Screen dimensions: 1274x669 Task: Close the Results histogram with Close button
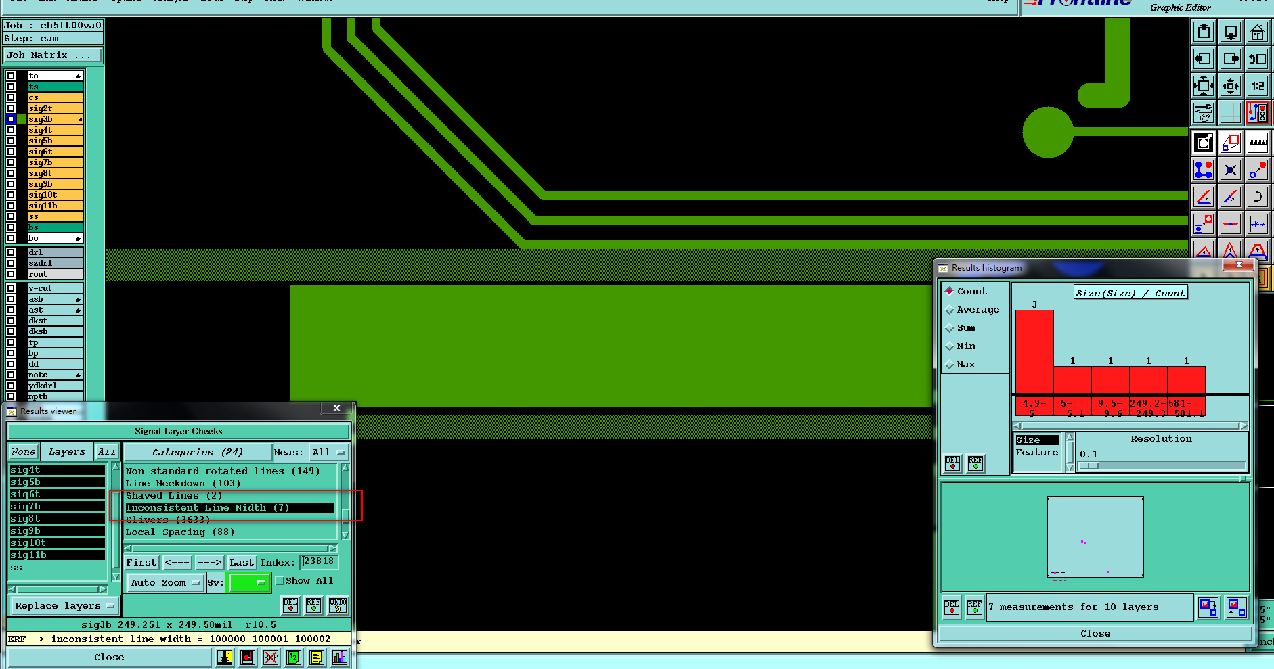(1095, 634)
